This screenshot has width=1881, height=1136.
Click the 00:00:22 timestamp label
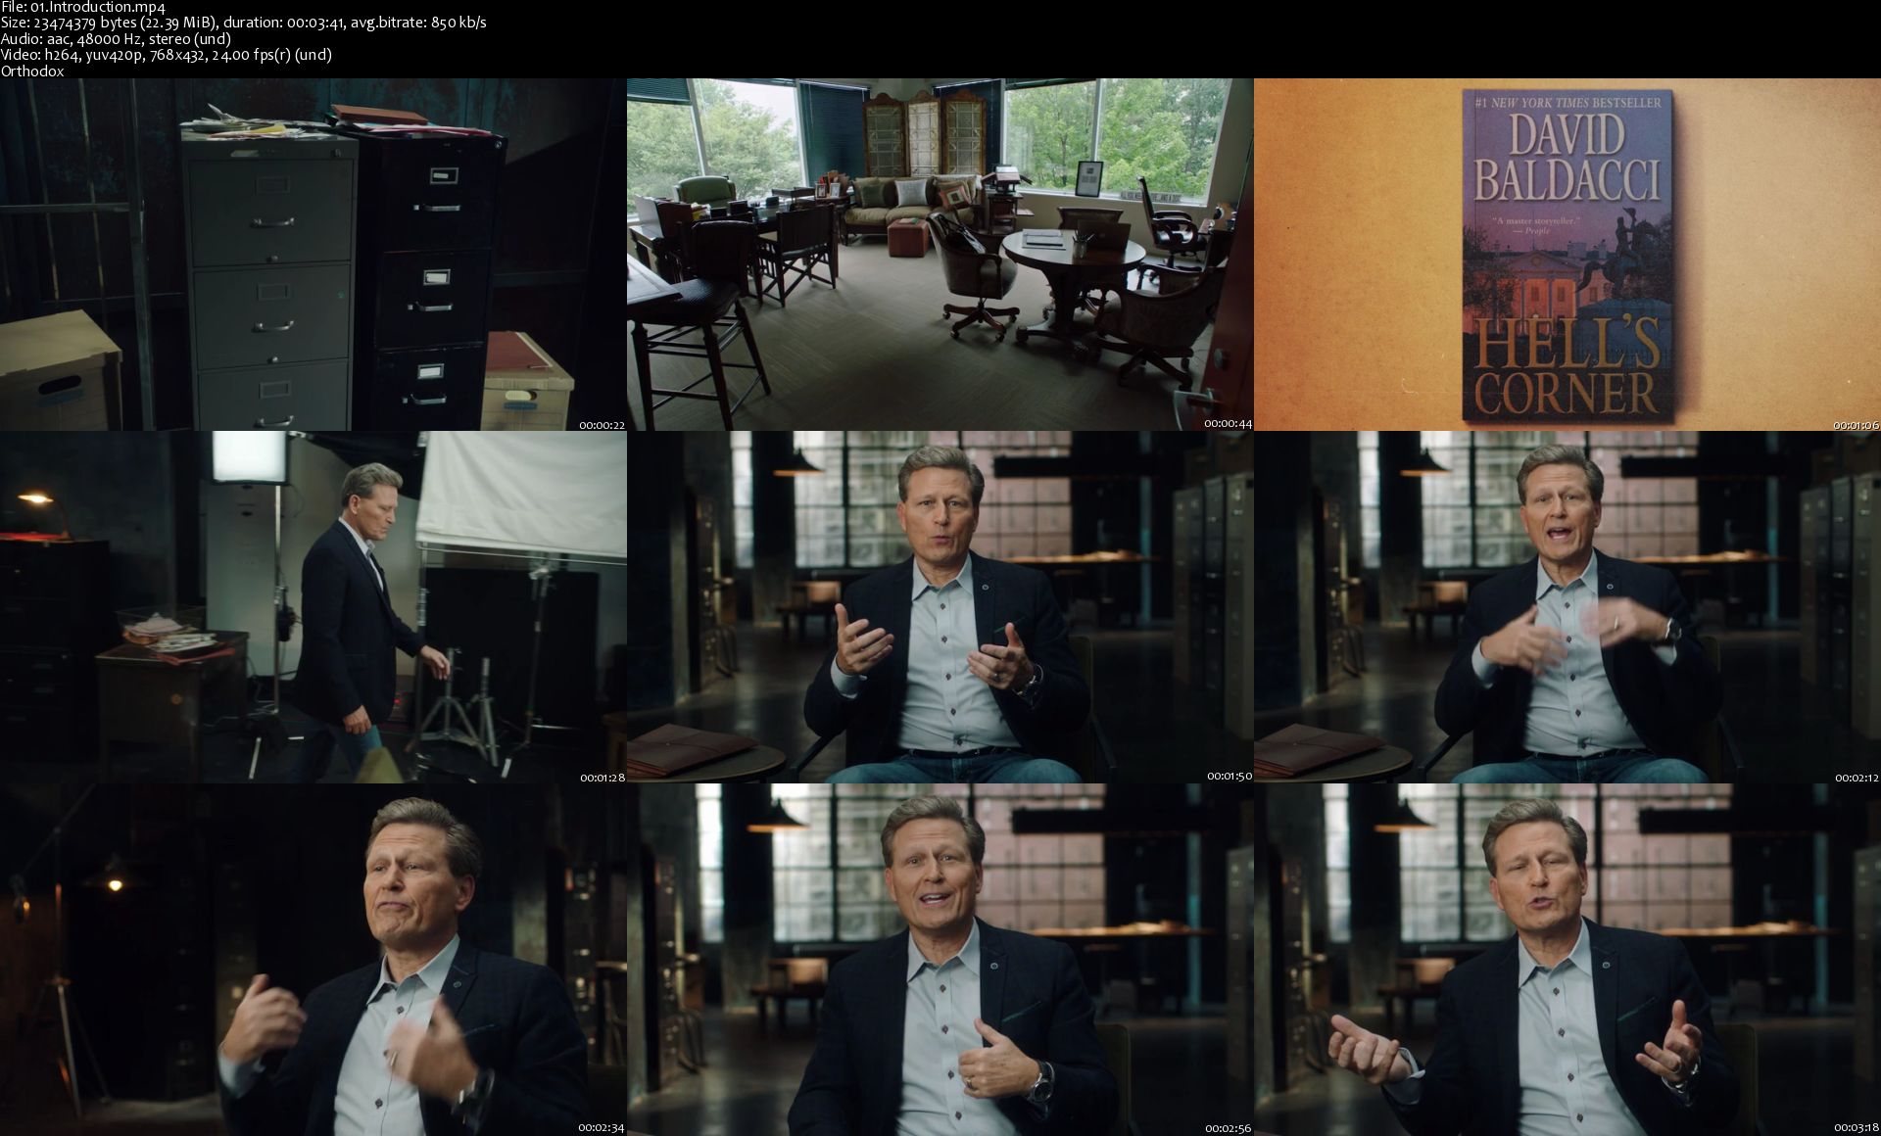(602, 424)
